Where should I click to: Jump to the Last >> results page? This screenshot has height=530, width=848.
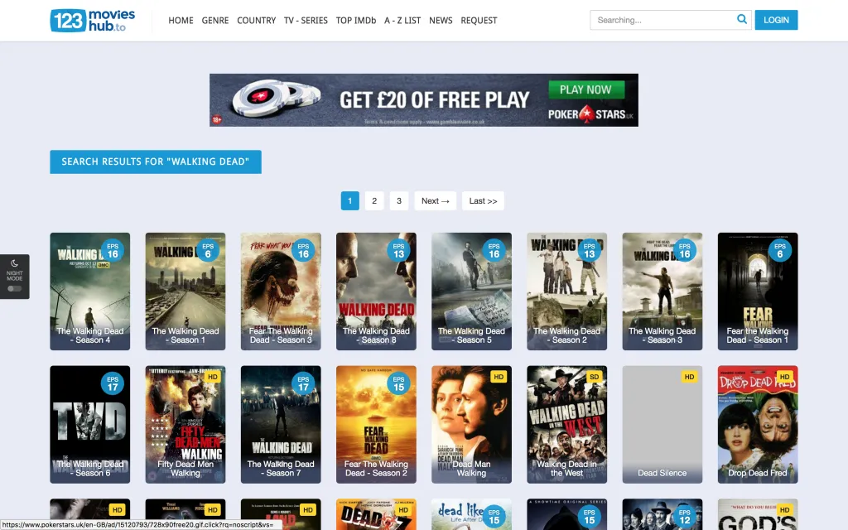tap(483, 200)
